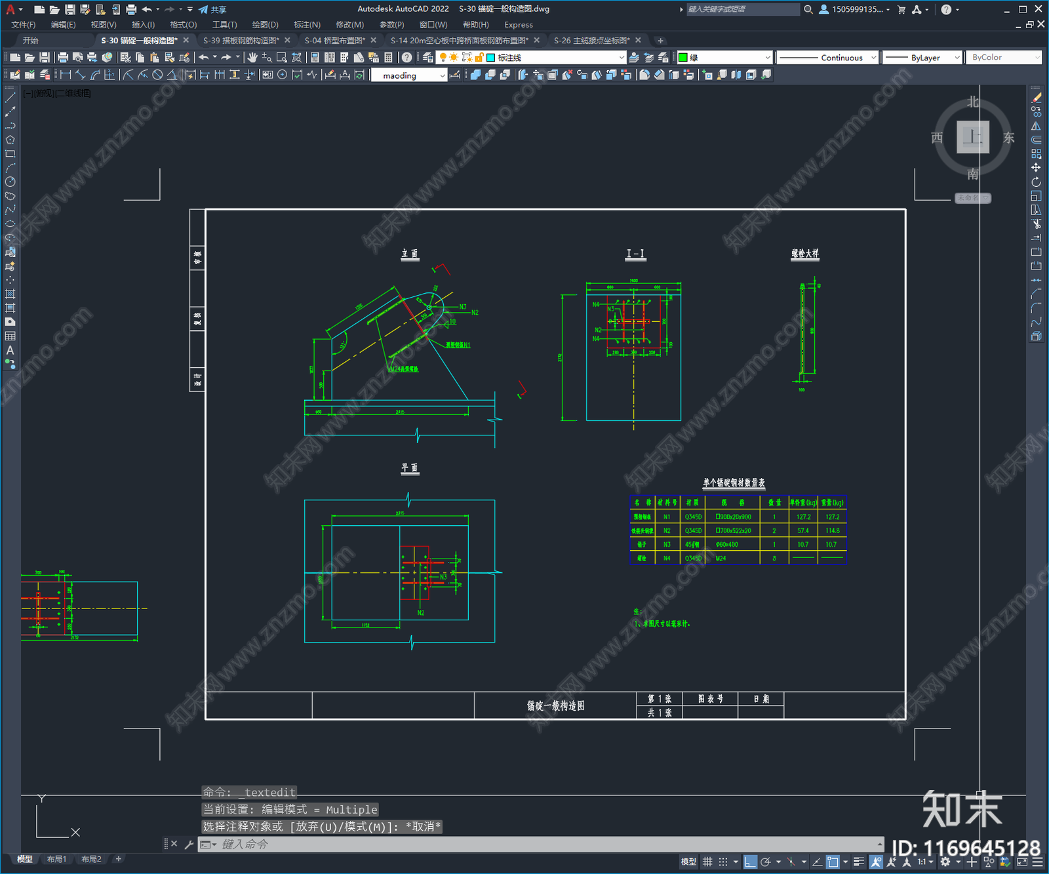Select the Mirror tool in right toolbar

tap(1036, 126)
